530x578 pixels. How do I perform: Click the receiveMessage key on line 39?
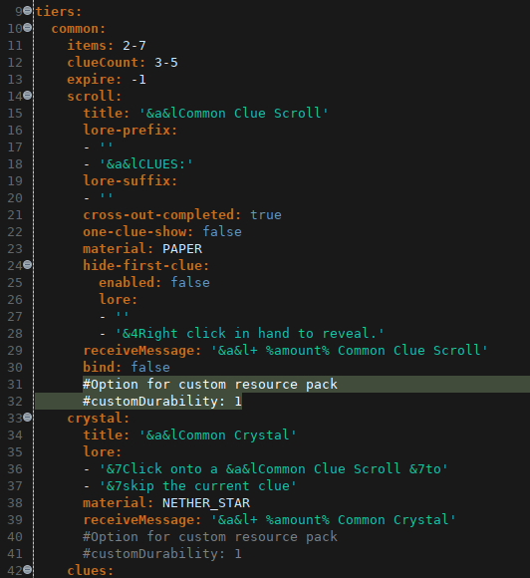click(142, 520)
